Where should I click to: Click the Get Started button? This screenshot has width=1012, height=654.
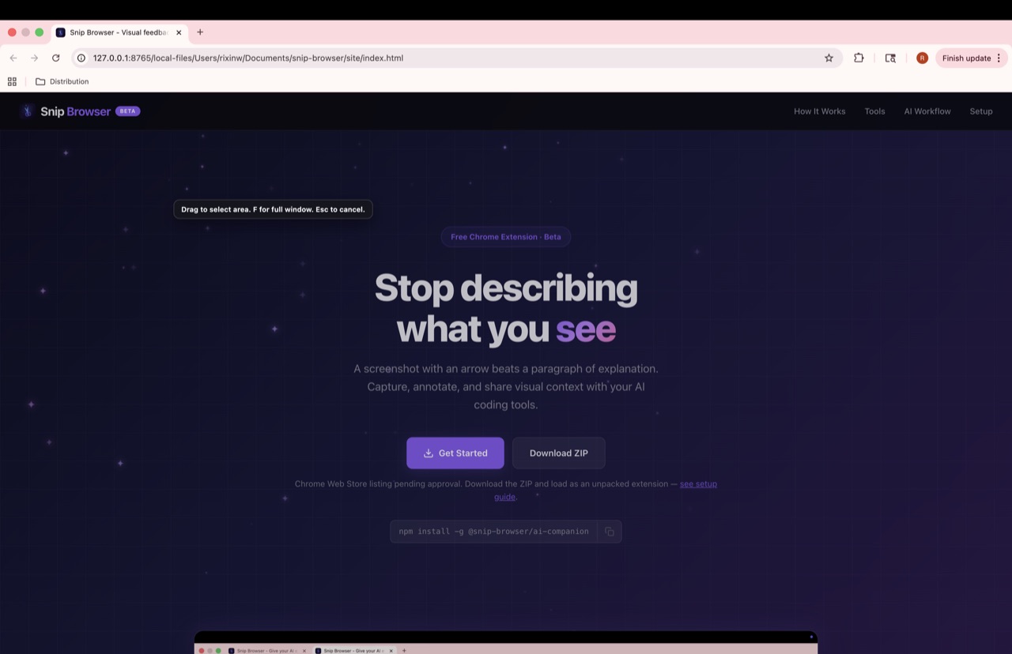coord(455,453)
